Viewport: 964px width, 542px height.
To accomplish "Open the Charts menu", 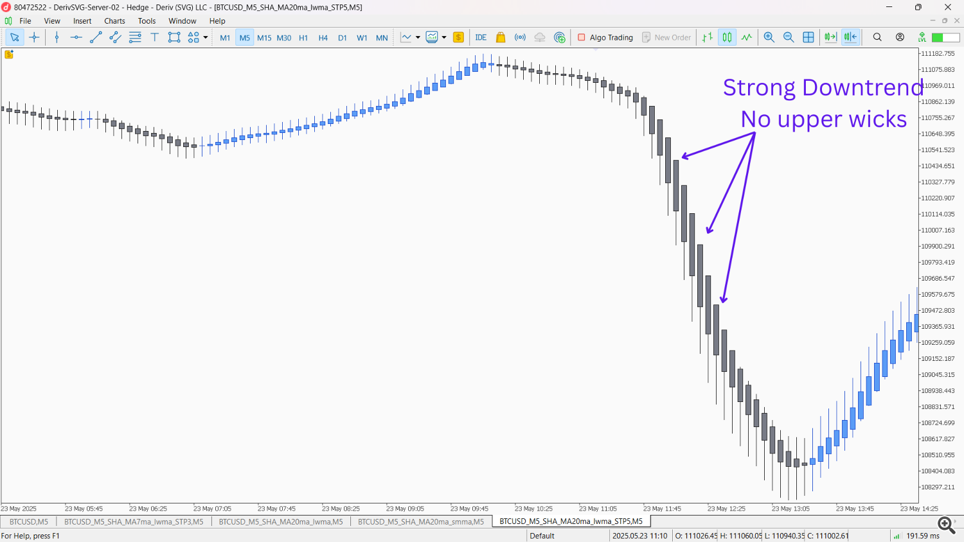I will [114, 21].
